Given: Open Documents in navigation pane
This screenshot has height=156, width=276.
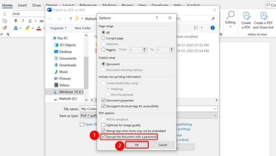Looking at the screenshot, I should click(x=65, y=58).
